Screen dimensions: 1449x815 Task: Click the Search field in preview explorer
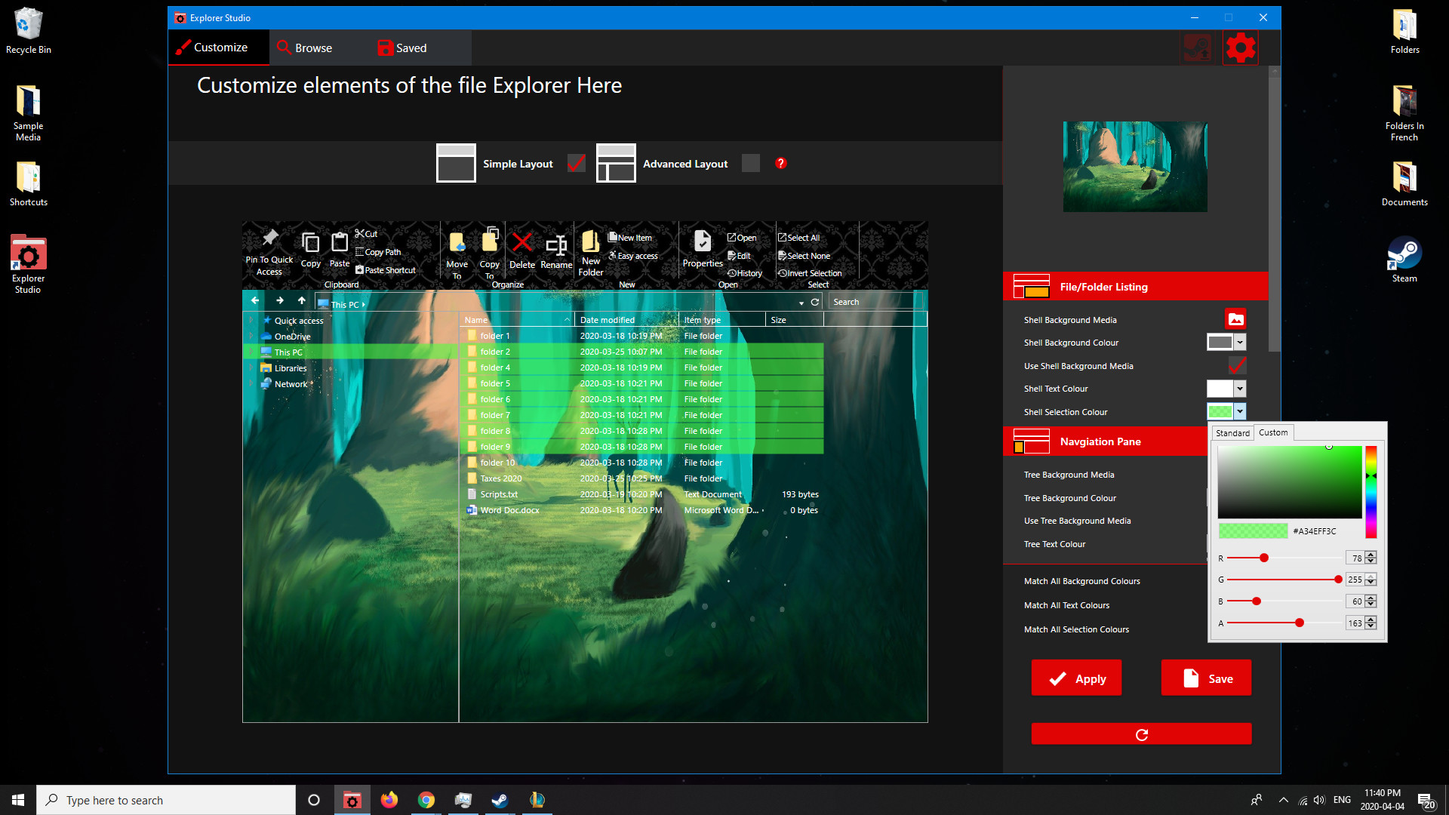coord(874,302)
